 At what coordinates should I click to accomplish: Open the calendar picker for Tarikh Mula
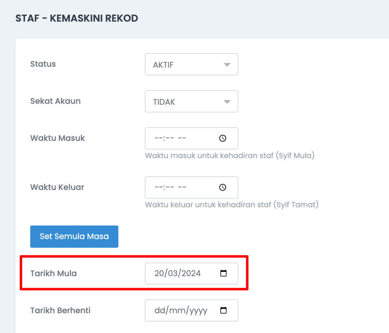click(223, 273)
